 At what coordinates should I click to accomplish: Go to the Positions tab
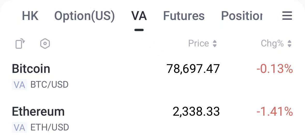242,16
